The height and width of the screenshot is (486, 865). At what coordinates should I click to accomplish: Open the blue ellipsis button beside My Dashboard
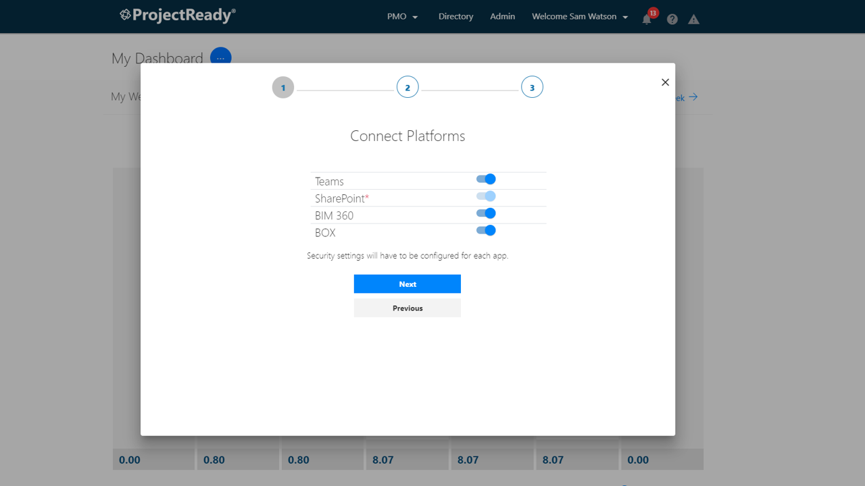click(220, 58)
